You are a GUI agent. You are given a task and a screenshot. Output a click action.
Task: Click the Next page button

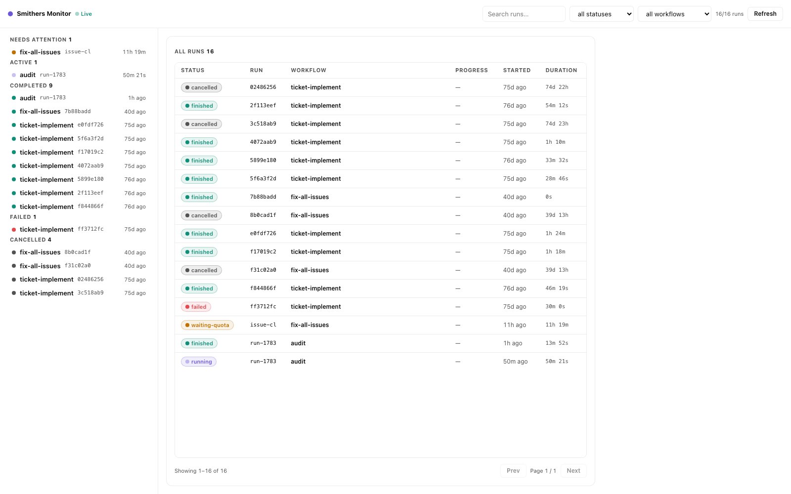573,471
